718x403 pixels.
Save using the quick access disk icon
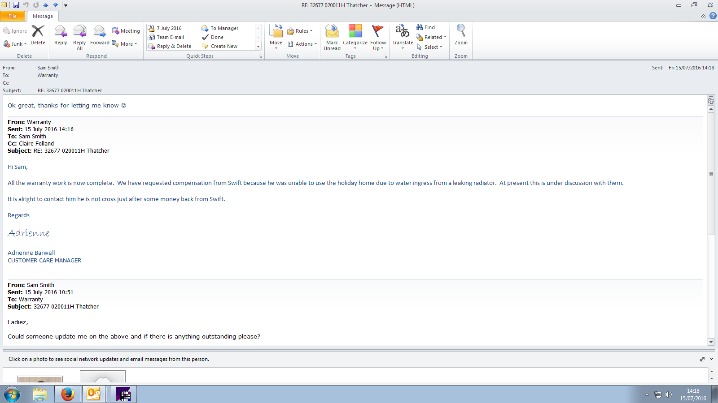16,5
